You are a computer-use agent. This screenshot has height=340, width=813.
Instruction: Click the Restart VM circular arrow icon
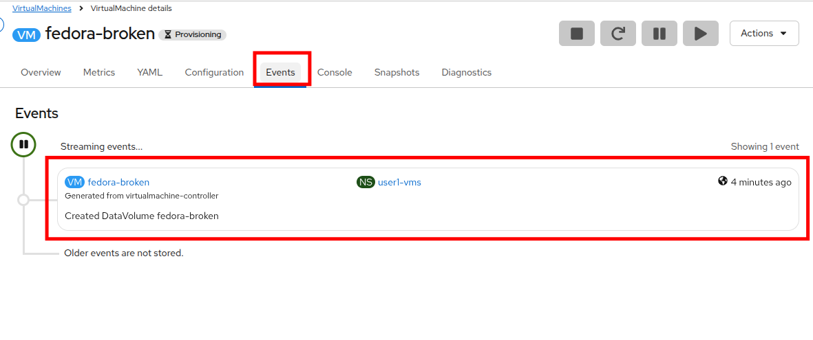coord(618,34)
